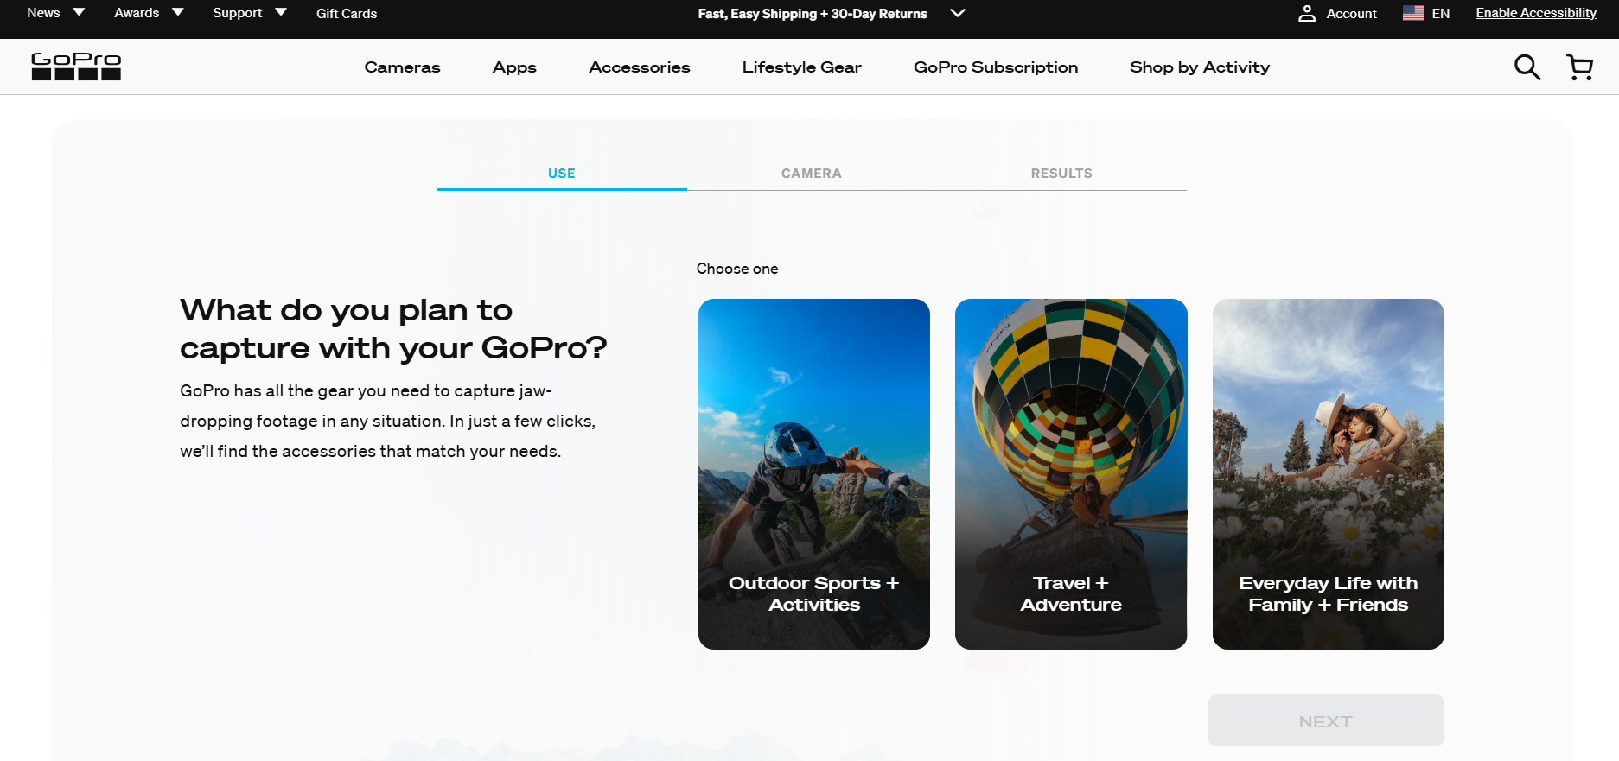
Task: Open the Cameras menu
Action: point(402,67)
